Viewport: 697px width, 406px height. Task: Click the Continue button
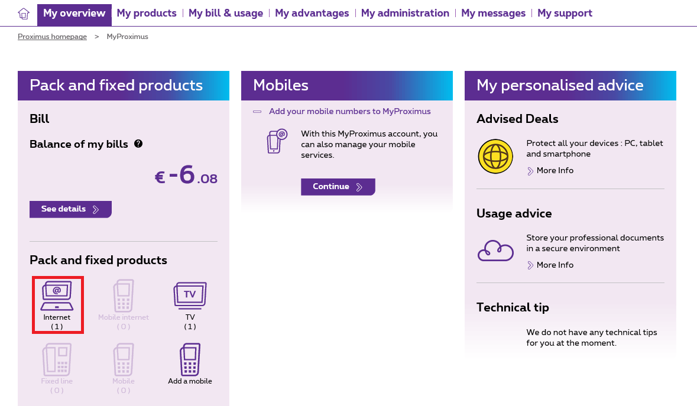pyautogui.click(x=338, y=187)
